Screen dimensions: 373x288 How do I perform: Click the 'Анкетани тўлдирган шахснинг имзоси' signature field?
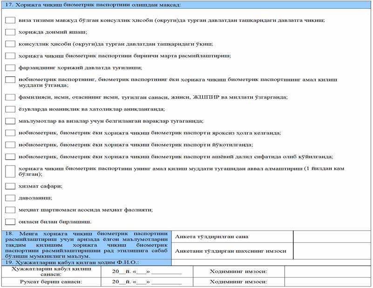coord(332,251)
